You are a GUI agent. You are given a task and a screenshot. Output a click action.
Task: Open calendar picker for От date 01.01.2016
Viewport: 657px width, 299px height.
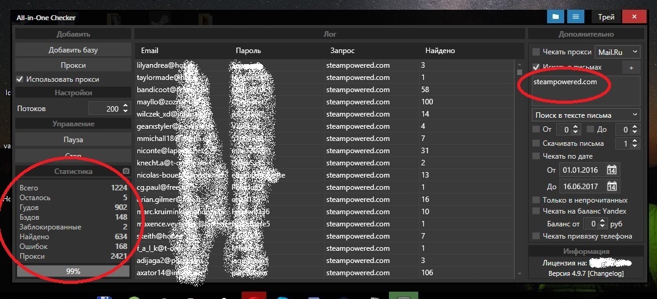point(612,170)
